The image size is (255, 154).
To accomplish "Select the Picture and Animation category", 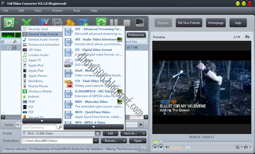I will (42, 44).
